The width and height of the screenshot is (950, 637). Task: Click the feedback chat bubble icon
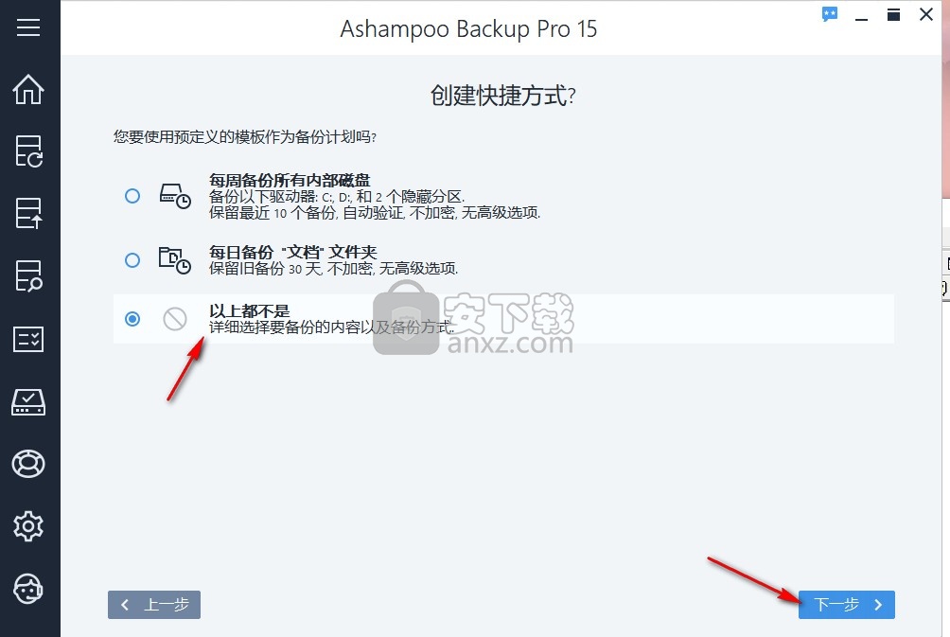830,14
